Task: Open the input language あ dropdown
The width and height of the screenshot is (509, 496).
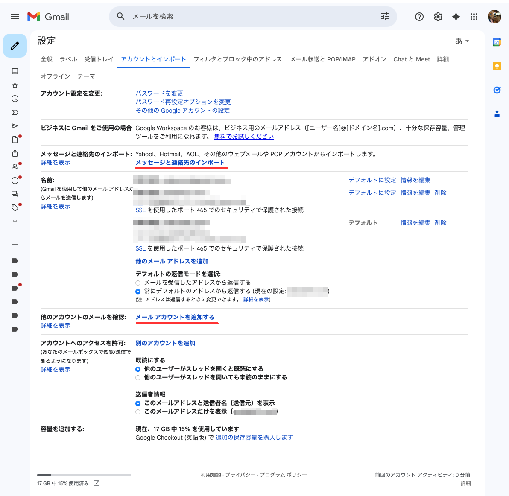Action: pos(462,41)
